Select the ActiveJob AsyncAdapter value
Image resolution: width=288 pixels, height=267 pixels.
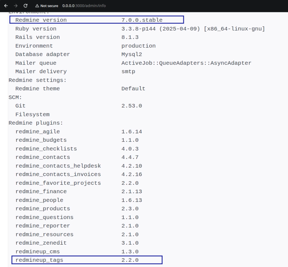pyautogui.click(x=186, y=63)
